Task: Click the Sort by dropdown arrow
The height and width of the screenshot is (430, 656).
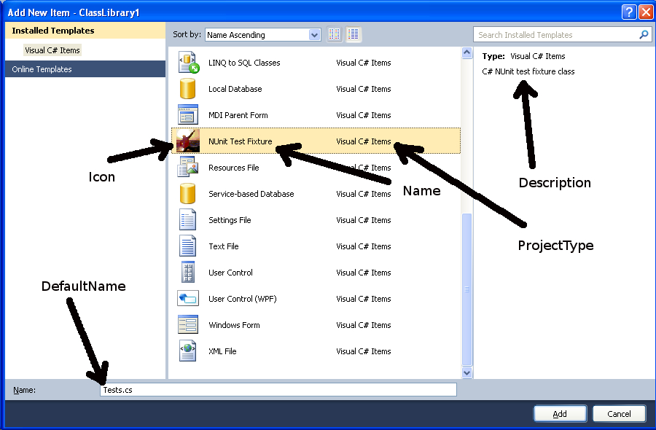Action: pos(315,35)
